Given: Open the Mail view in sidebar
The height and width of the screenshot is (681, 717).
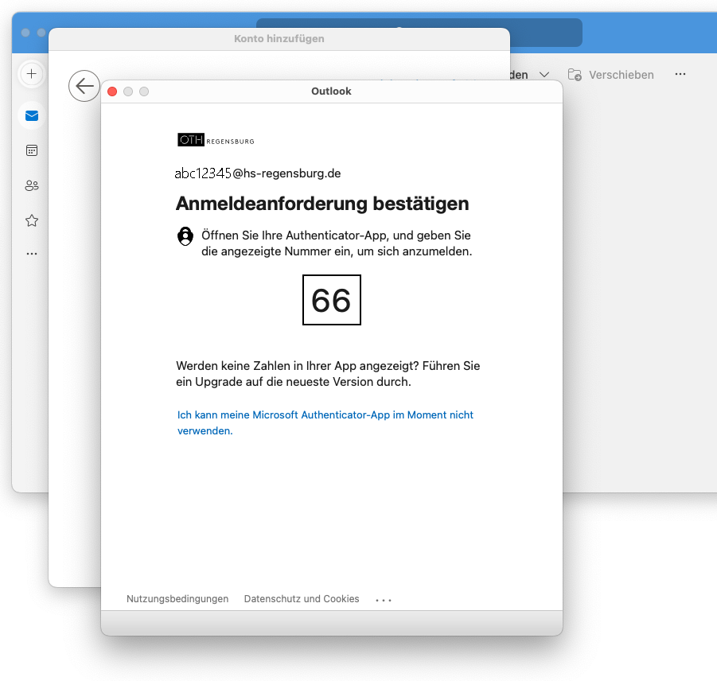Looking at the screenshot, I should pyautogui.click(x=32, y=116).
